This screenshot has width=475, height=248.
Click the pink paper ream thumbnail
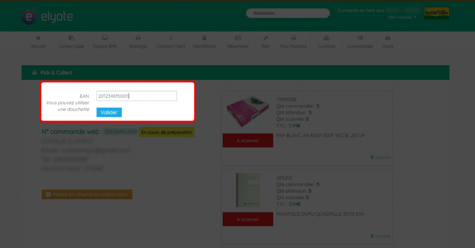248,111
